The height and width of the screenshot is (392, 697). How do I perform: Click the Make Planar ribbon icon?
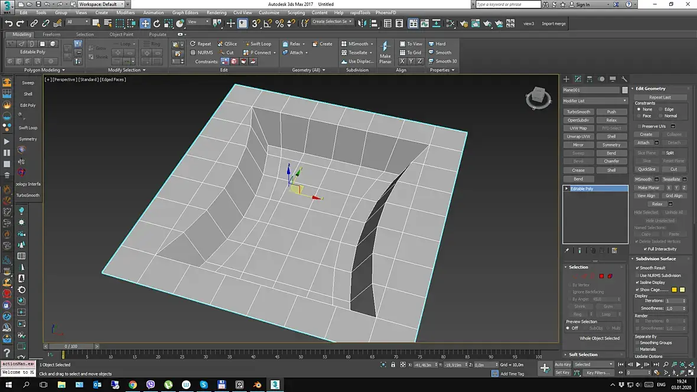(x=385, y=53)
